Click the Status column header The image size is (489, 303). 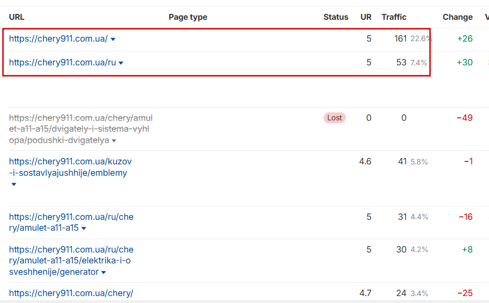click(x=335, y=17)
